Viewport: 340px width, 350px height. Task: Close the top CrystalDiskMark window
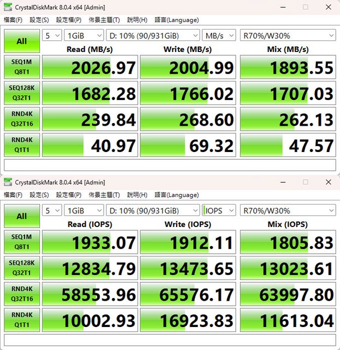(x=330, y=7)
